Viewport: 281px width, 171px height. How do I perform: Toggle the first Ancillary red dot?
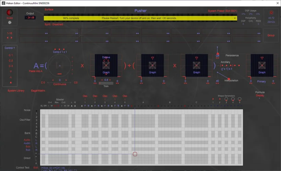click(222, 65)
